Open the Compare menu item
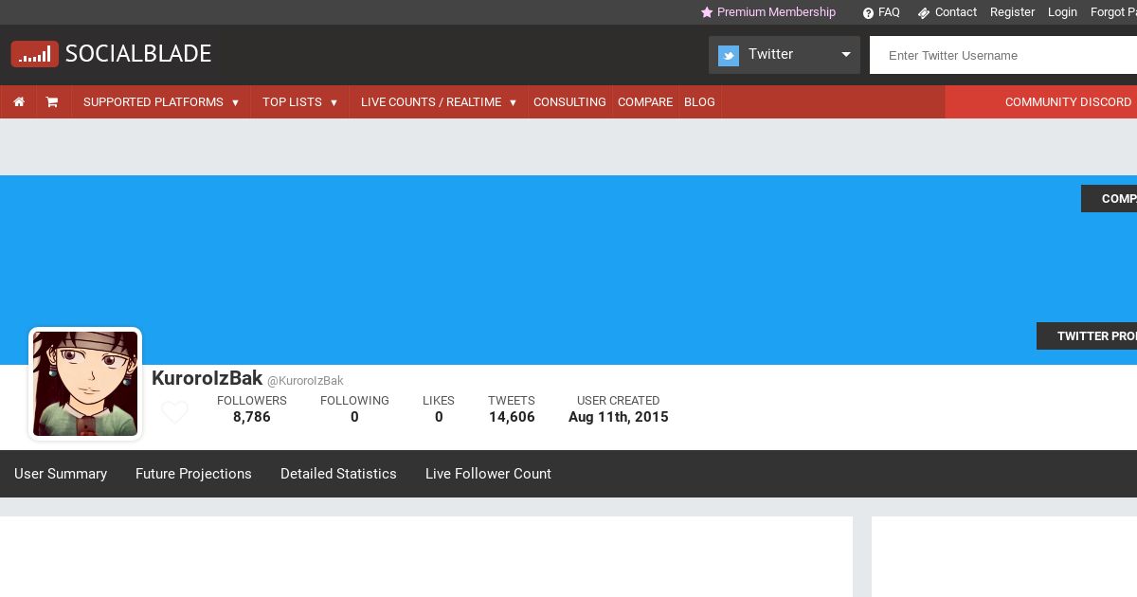 point(645,102)
